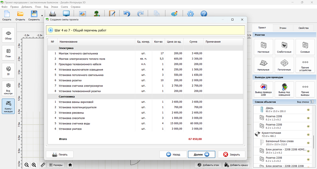Viewport: 317px width, 169px height.
Task: Select the Напольные sockets icon
Action: [x=263, y=65]
